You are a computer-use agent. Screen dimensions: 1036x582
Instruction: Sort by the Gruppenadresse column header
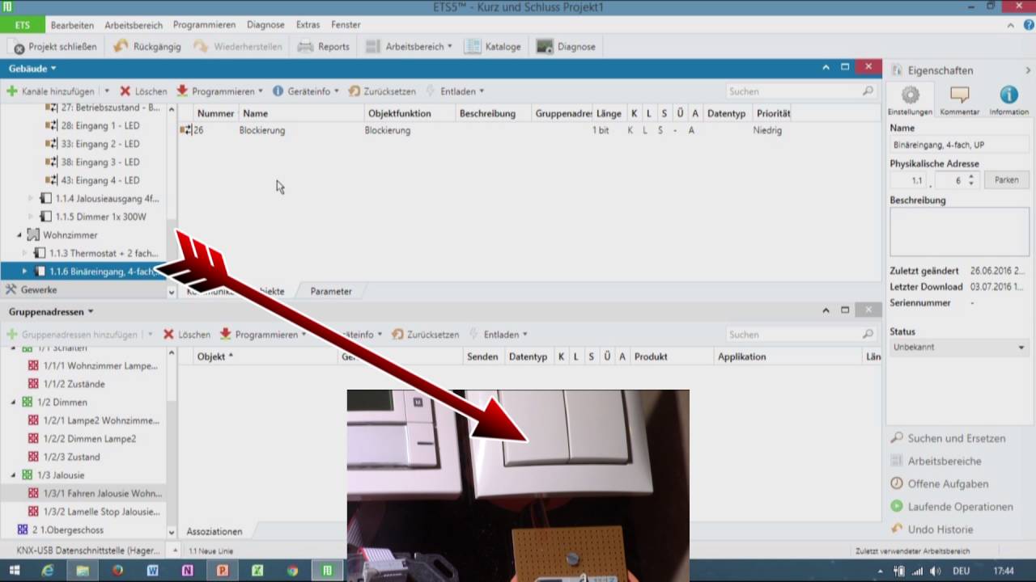coord(563,113)
